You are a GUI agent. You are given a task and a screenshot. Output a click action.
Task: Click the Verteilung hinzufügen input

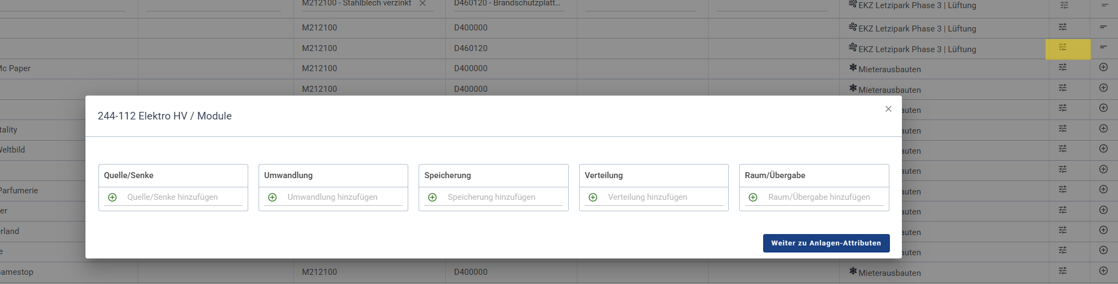coord(665,197)
